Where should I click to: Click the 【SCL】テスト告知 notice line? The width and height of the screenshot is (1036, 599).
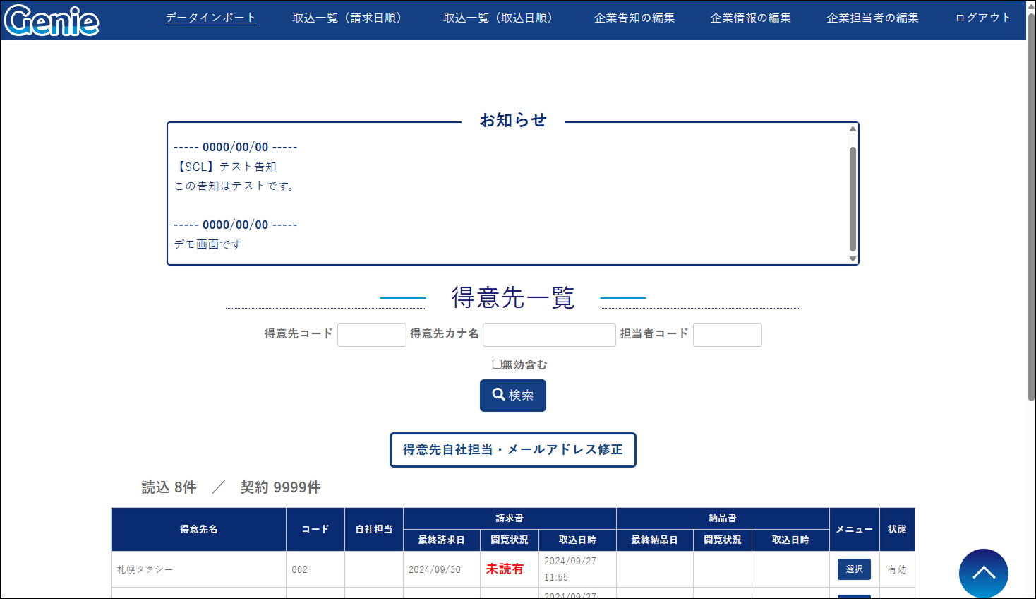(225, 167)
